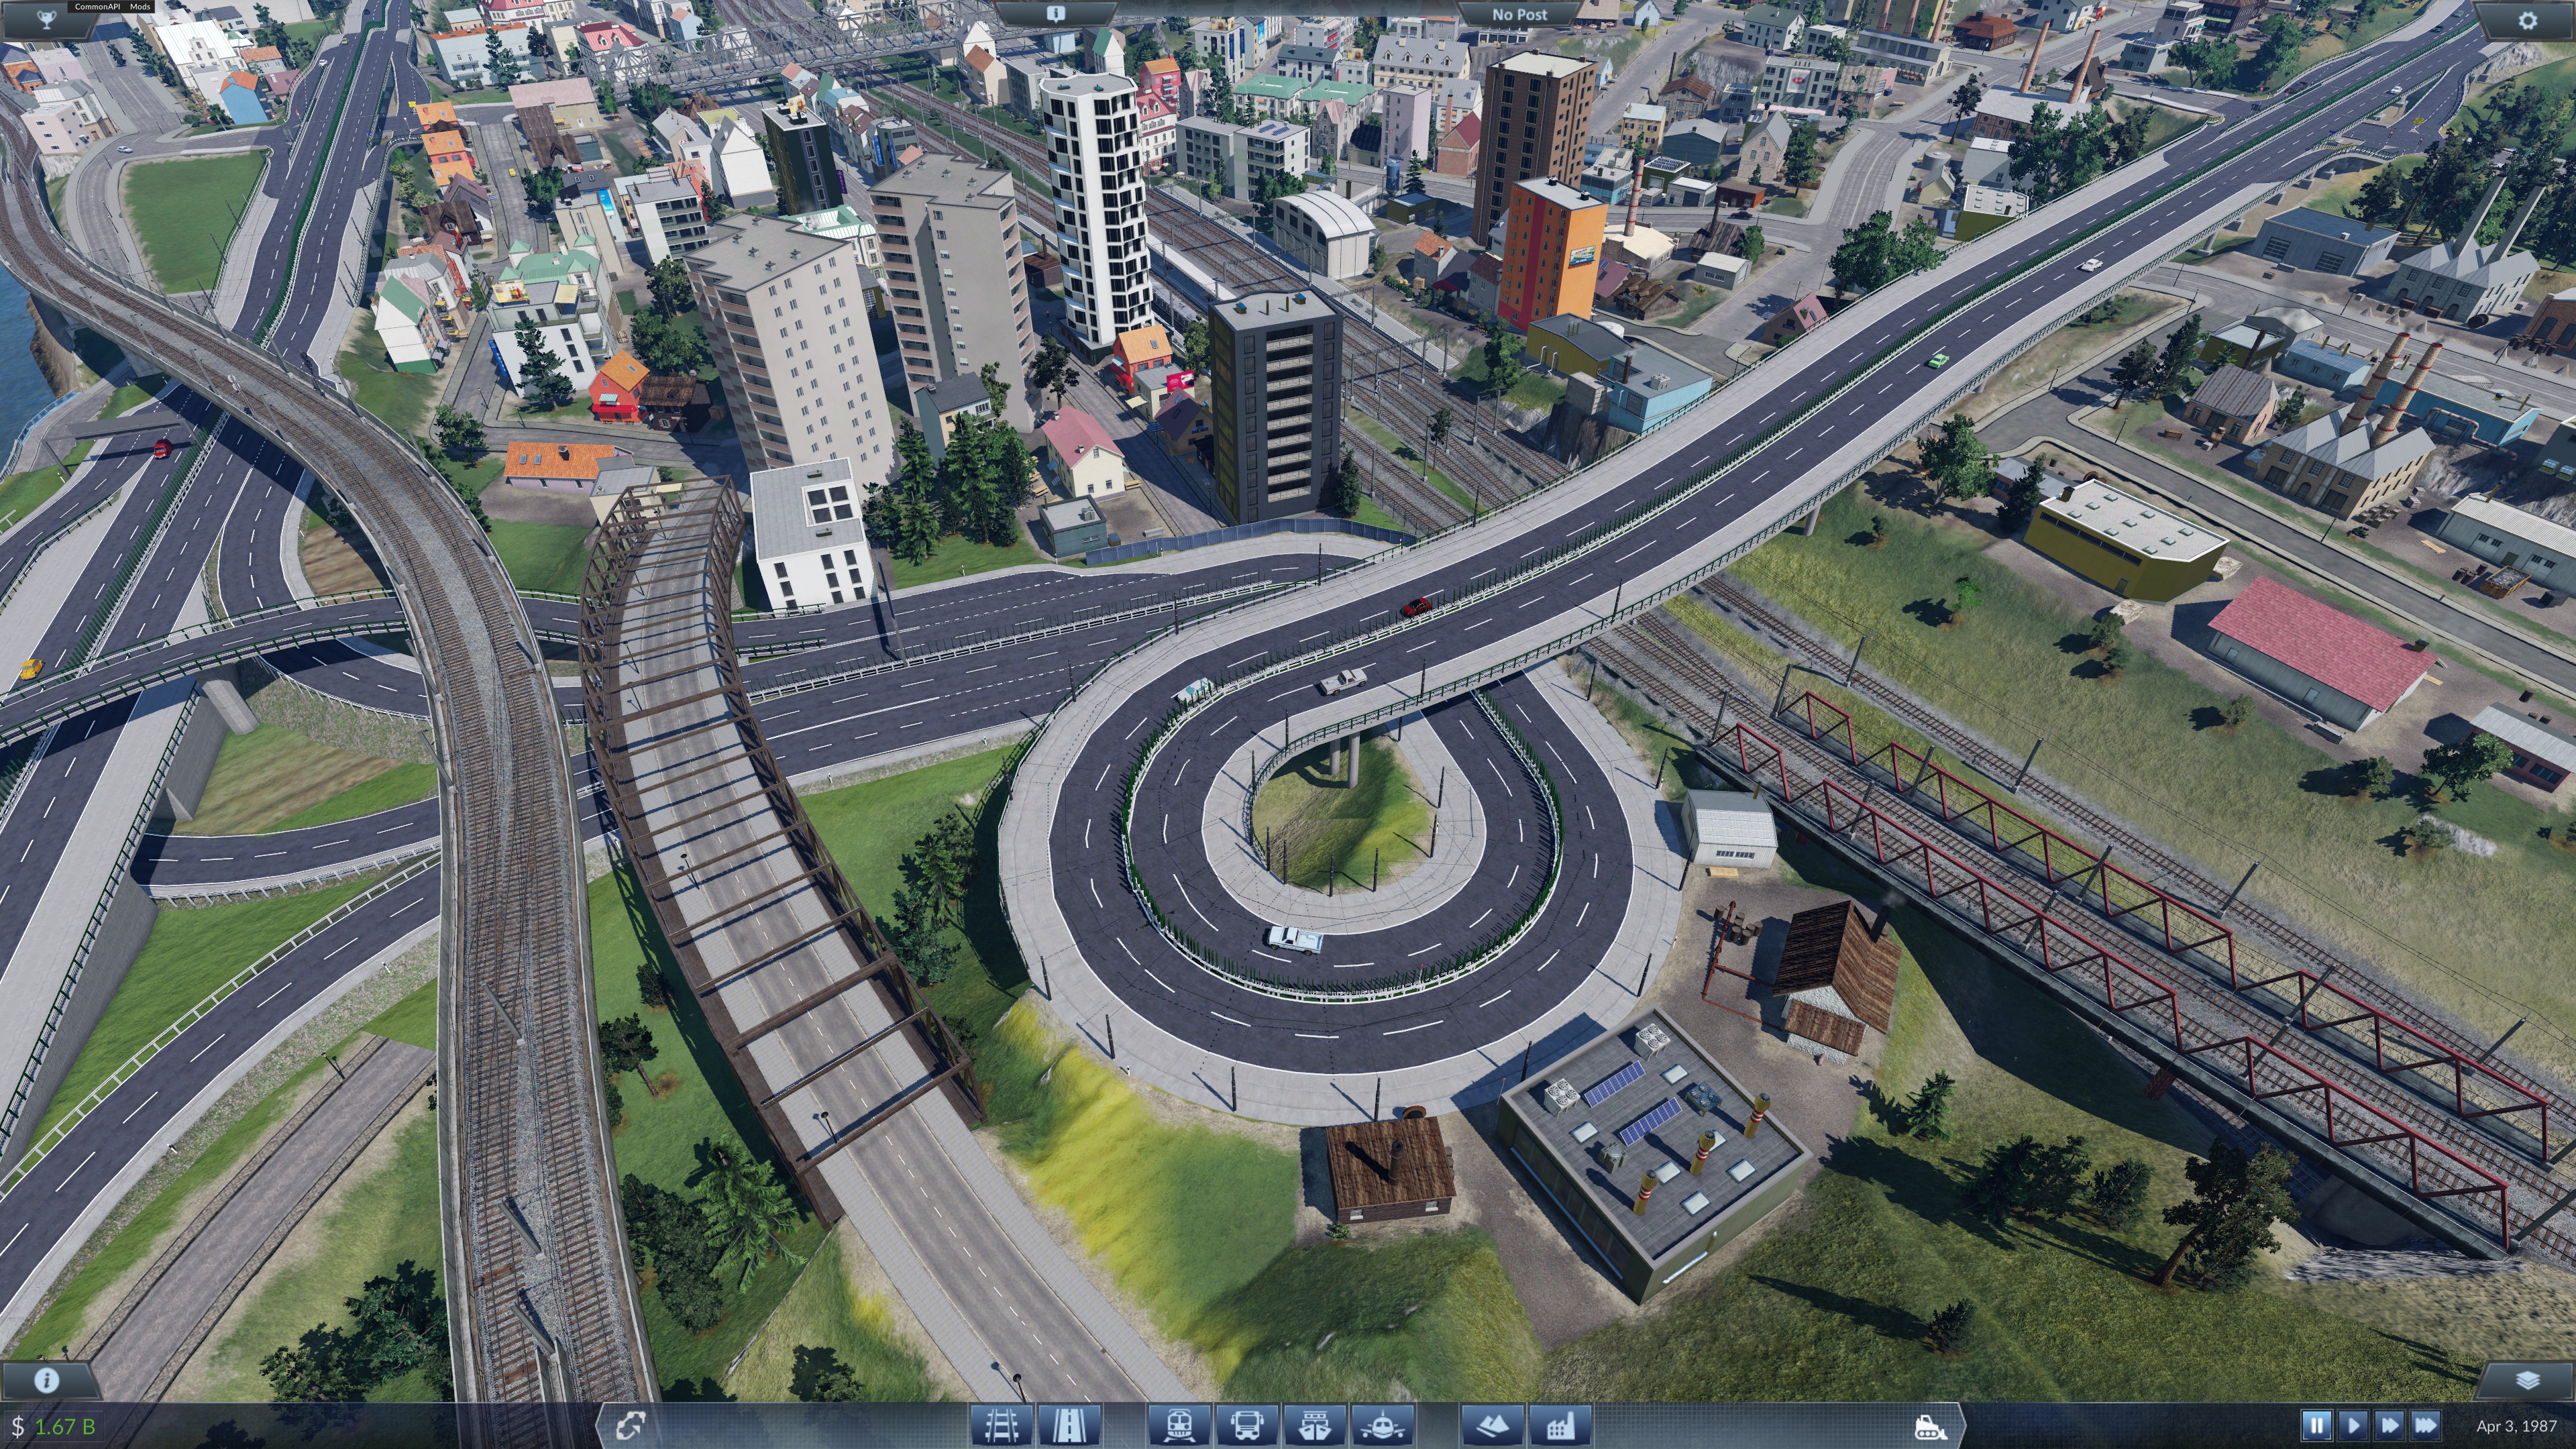2576x1449 pixels.
Task: Open the notifications alert at top center
Action: tap(1055, 14)
